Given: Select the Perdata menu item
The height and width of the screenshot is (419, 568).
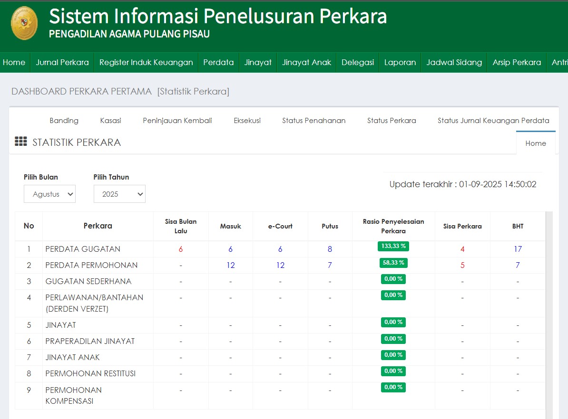Looking at the screenshot, I should pyautogui.click(x=218, y=62).
